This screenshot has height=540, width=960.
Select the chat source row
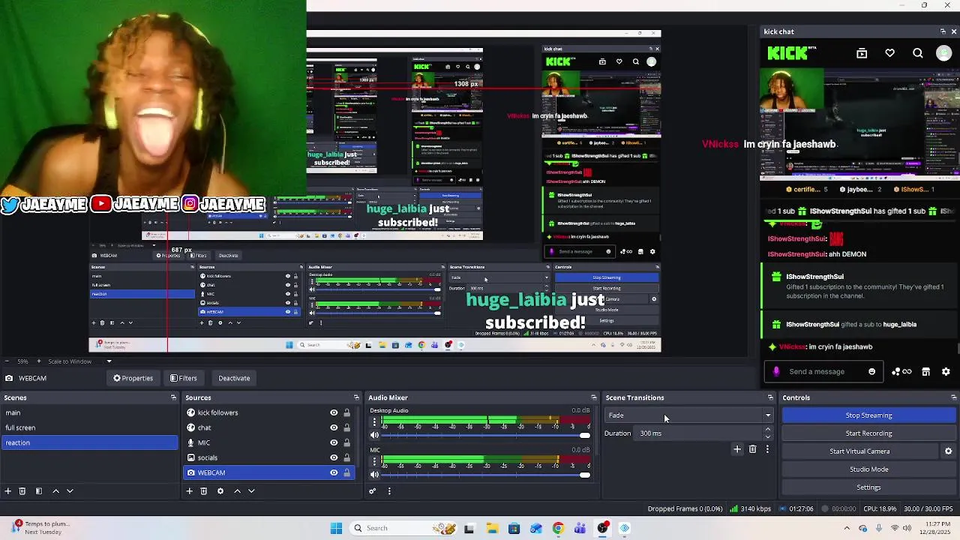pos(268,428)
